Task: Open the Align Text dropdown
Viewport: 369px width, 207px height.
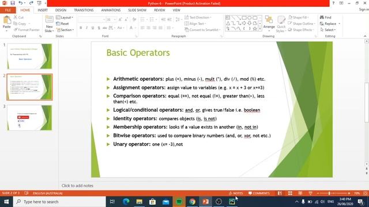Action: [x=195, y=24]
